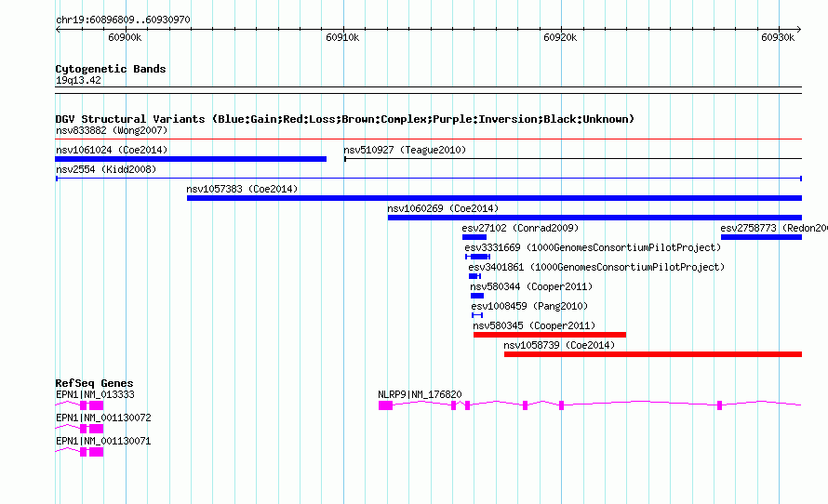Click the chr19:60896809..60930970 coordinates label
Image resolution: width=828 pixels, height=504 pixels.
click(123, 20)
